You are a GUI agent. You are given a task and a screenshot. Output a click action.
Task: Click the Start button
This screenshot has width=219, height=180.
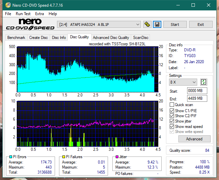click(x=175, y=25)
